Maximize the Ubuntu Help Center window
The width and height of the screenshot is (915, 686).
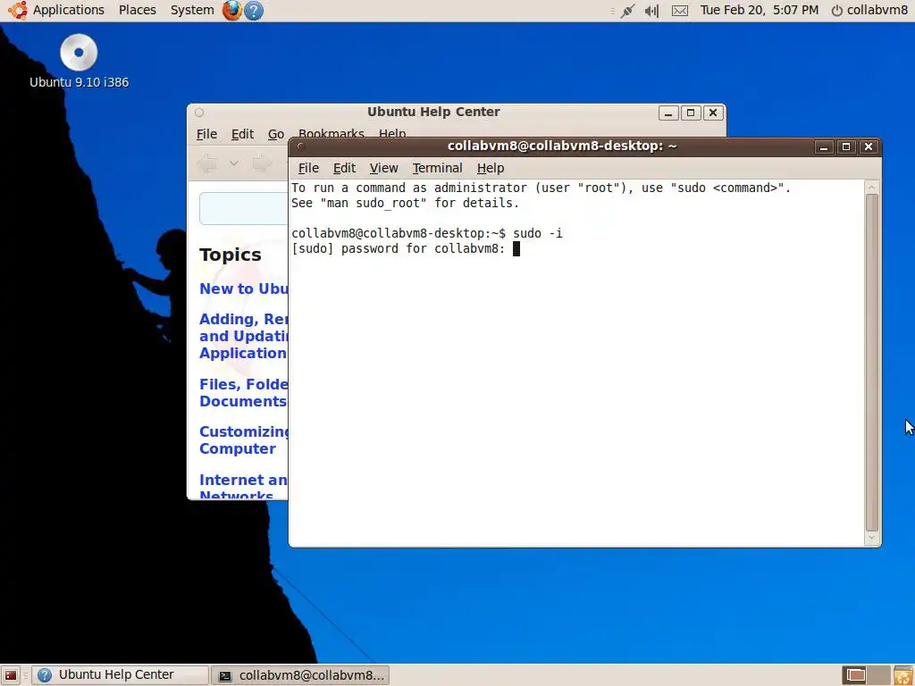[691, 113]
